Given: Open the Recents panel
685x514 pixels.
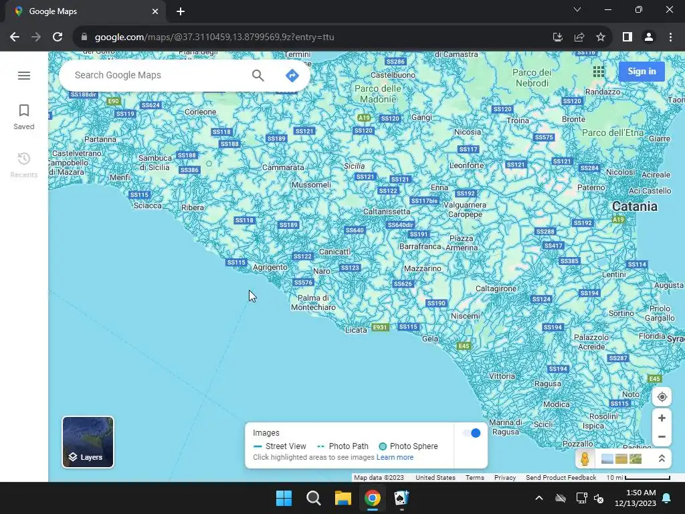Looking at the screenshot, I should pyautogui.click(x=24, y=165).
